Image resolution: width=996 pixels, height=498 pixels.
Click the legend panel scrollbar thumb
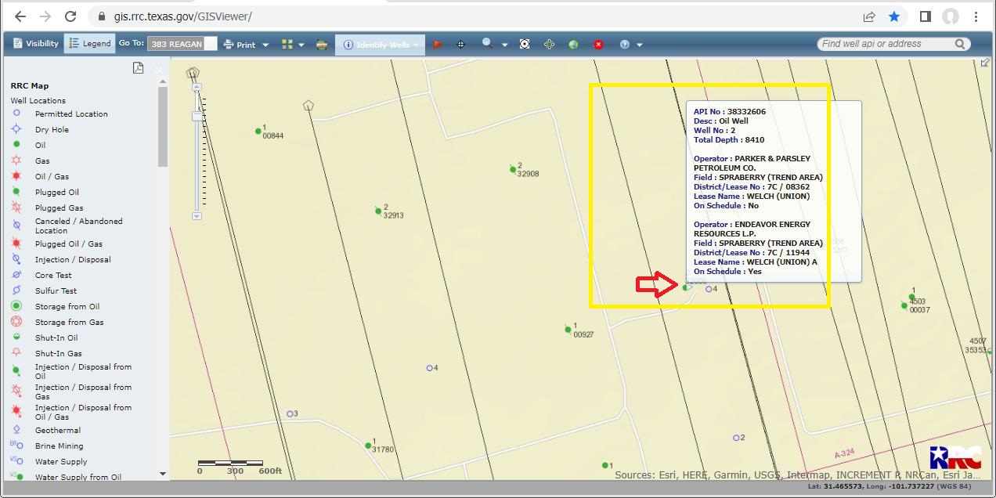[x=163, y=126]
